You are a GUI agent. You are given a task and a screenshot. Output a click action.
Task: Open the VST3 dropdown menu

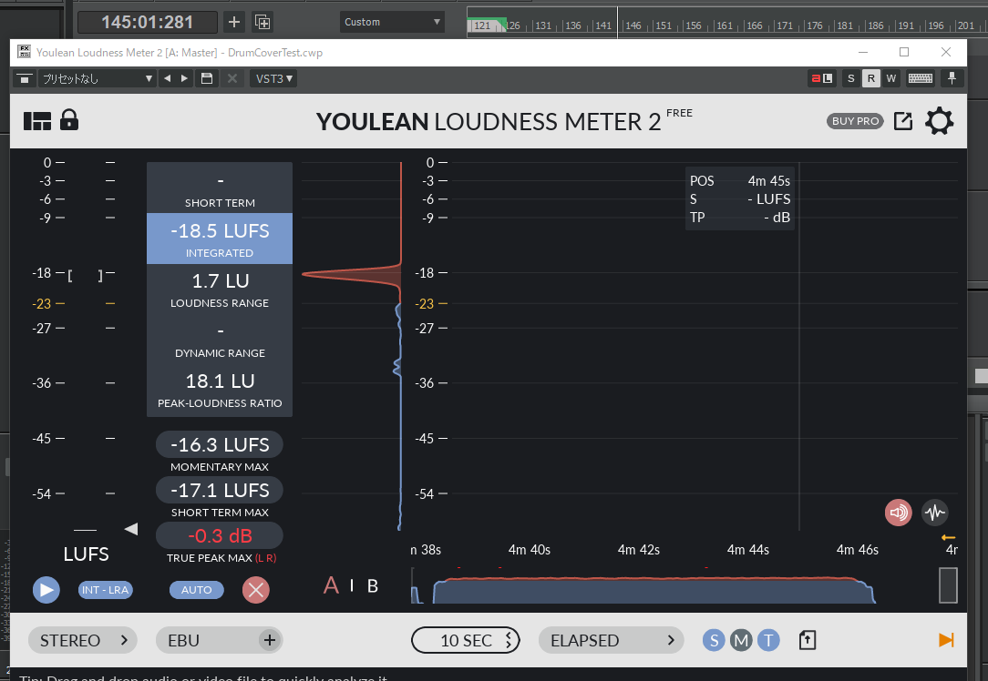coord(273,78)
